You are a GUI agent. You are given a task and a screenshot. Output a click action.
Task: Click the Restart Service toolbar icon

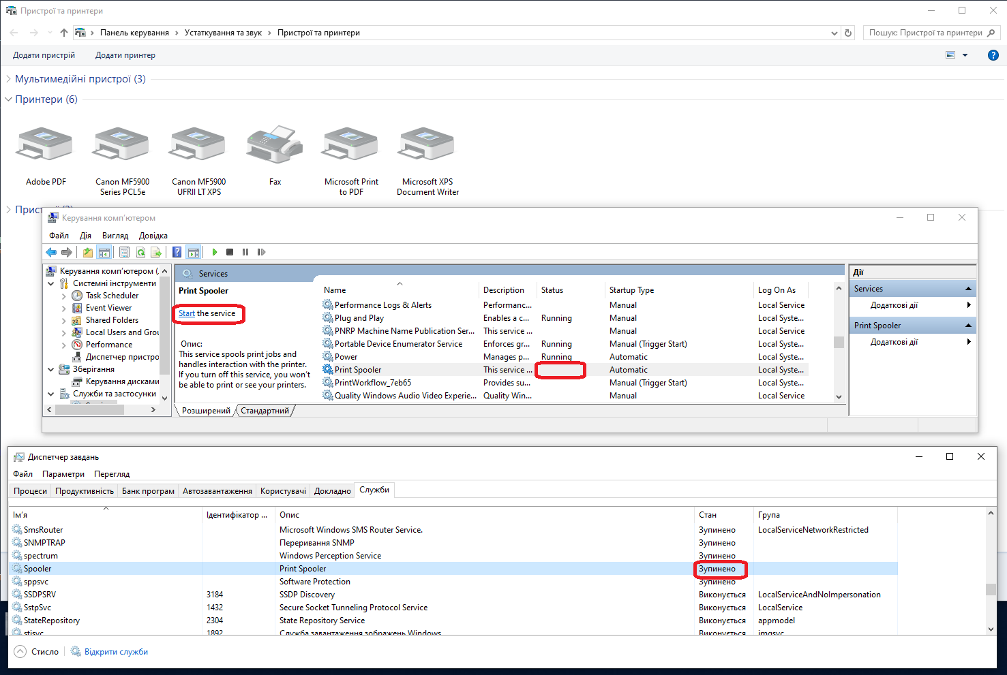pos(261,252)
